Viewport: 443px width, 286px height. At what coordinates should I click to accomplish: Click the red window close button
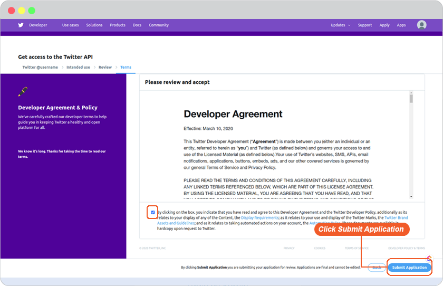tap(11, 11)
